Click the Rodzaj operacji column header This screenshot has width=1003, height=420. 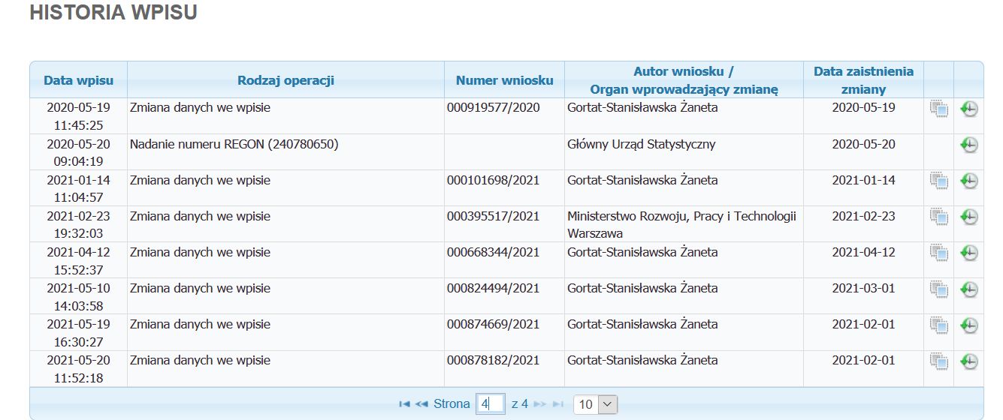tap(285, 80)
